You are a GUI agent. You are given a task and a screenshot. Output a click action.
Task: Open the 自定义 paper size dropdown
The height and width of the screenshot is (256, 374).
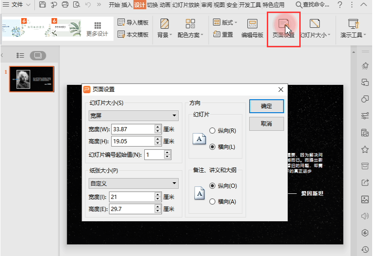pos(134,184)
